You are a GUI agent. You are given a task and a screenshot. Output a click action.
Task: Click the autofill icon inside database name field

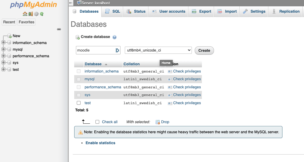117,50
